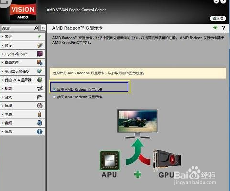Expand the 游戏 section chevron

click(2, 97)
